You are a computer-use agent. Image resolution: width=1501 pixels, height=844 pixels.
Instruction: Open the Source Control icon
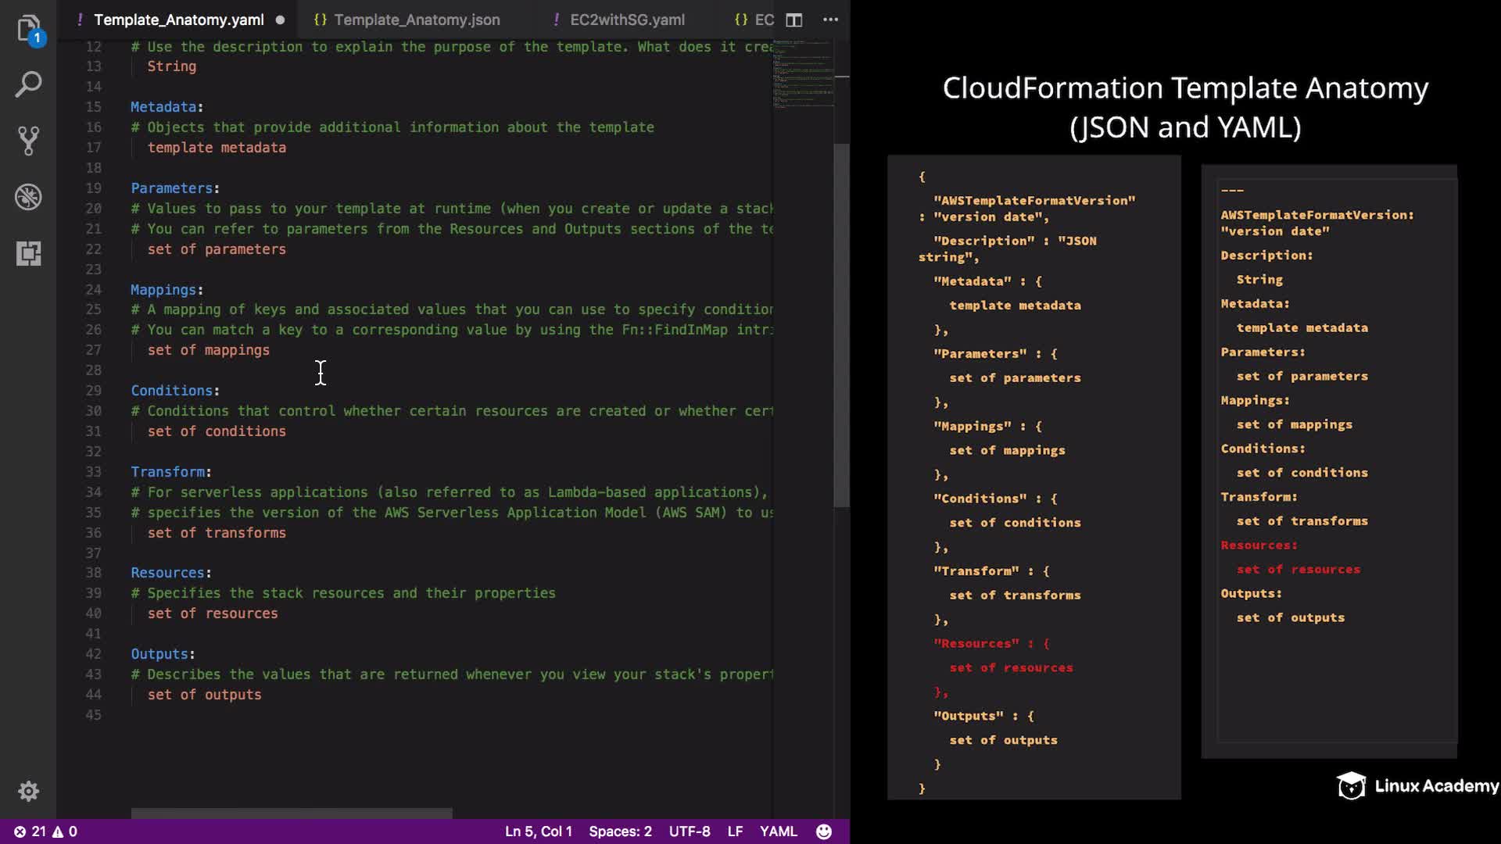click(x=28, y=141)
